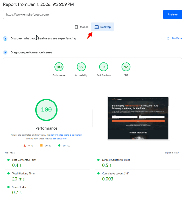
Task: Click the 20 ms metric value
Action: tap(18, 179)
